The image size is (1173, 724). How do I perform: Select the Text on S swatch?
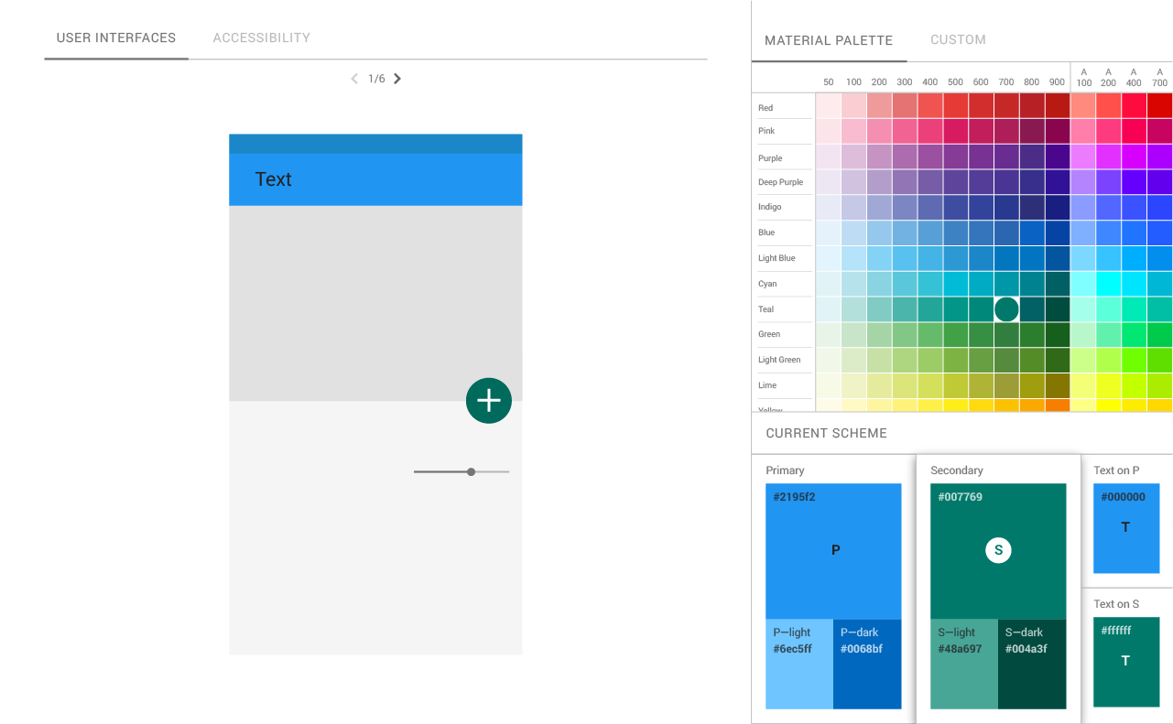coord(1126,662)
